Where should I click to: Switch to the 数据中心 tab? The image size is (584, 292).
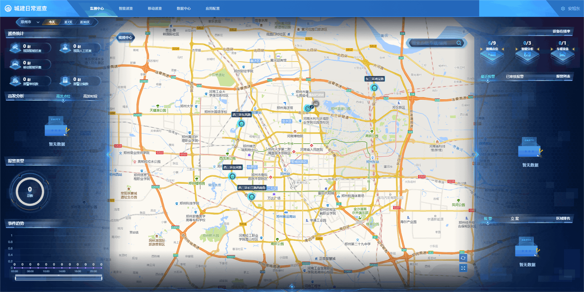(x=183, y=8)
